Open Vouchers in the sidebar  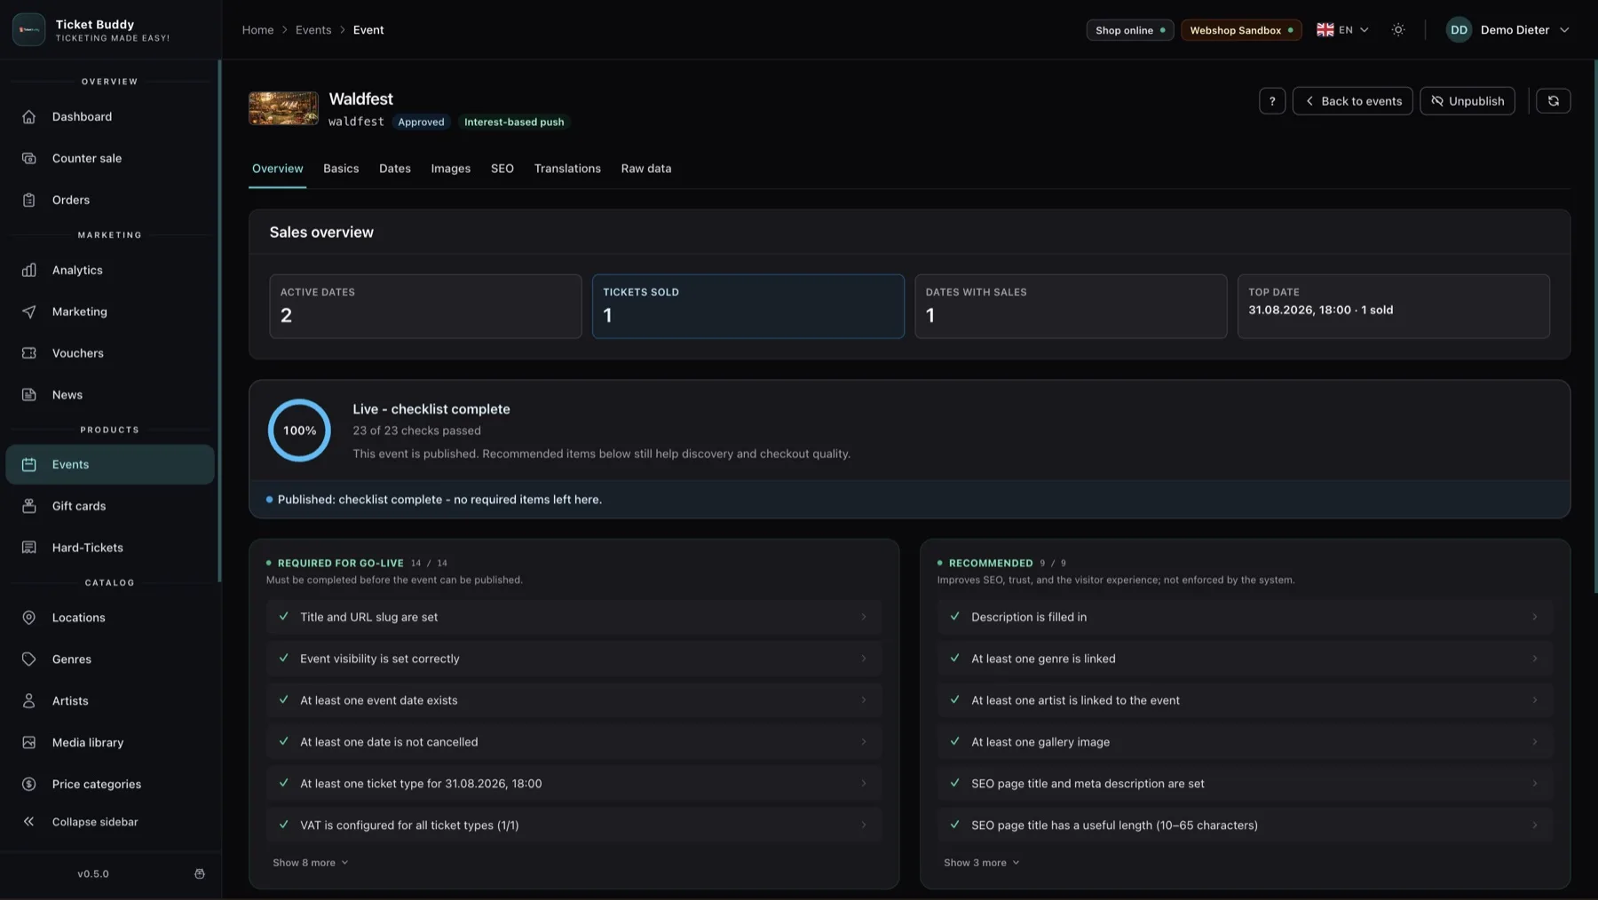pyautogui.click(x=110, y=353)
